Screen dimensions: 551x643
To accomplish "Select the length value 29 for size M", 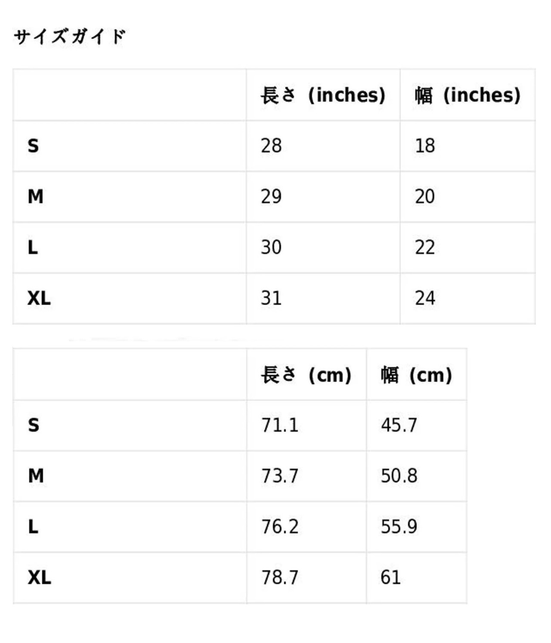I will click(x=271, y=197).
